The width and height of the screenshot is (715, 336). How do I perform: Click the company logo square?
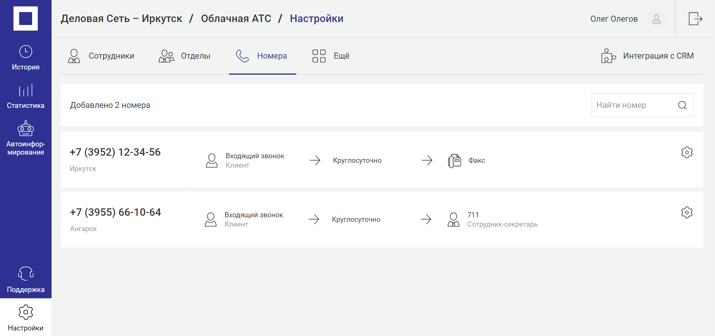(25, 18)
